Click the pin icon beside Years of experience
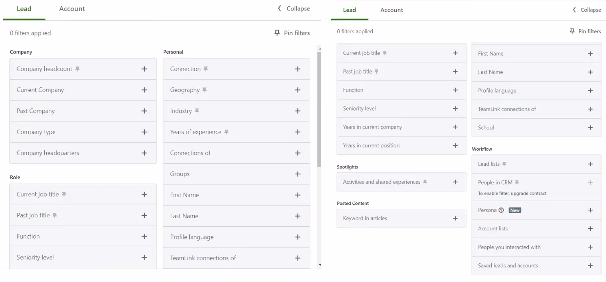Viewport: 606px width, 282px height. (226, 132)
